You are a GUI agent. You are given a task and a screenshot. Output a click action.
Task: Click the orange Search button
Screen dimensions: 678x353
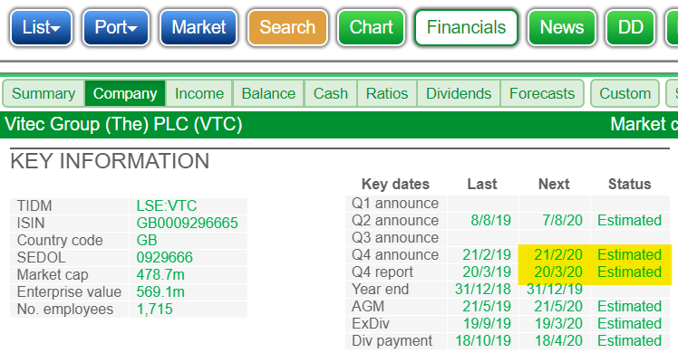click(287, 28)
